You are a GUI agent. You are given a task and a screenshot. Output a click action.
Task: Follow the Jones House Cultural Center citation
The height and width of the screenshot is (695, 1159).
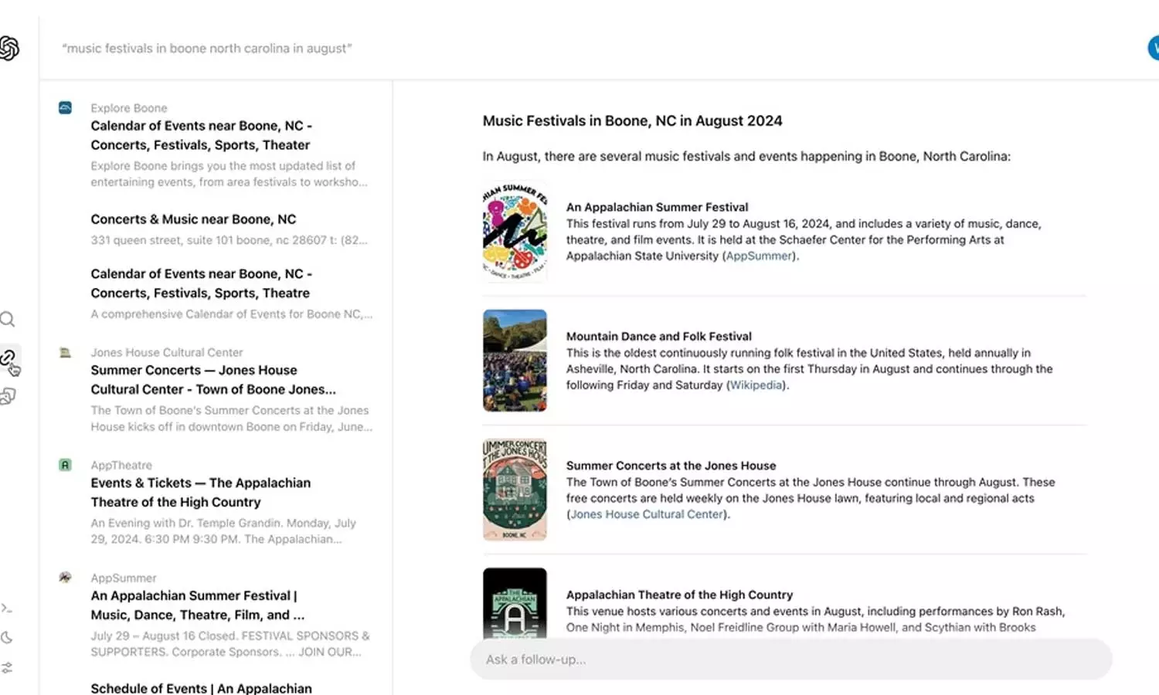[647, 514]
